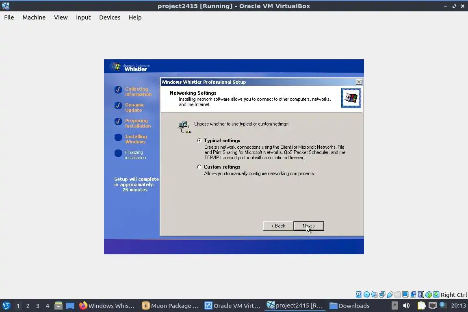Click the Networking Settings heading text

193,93
